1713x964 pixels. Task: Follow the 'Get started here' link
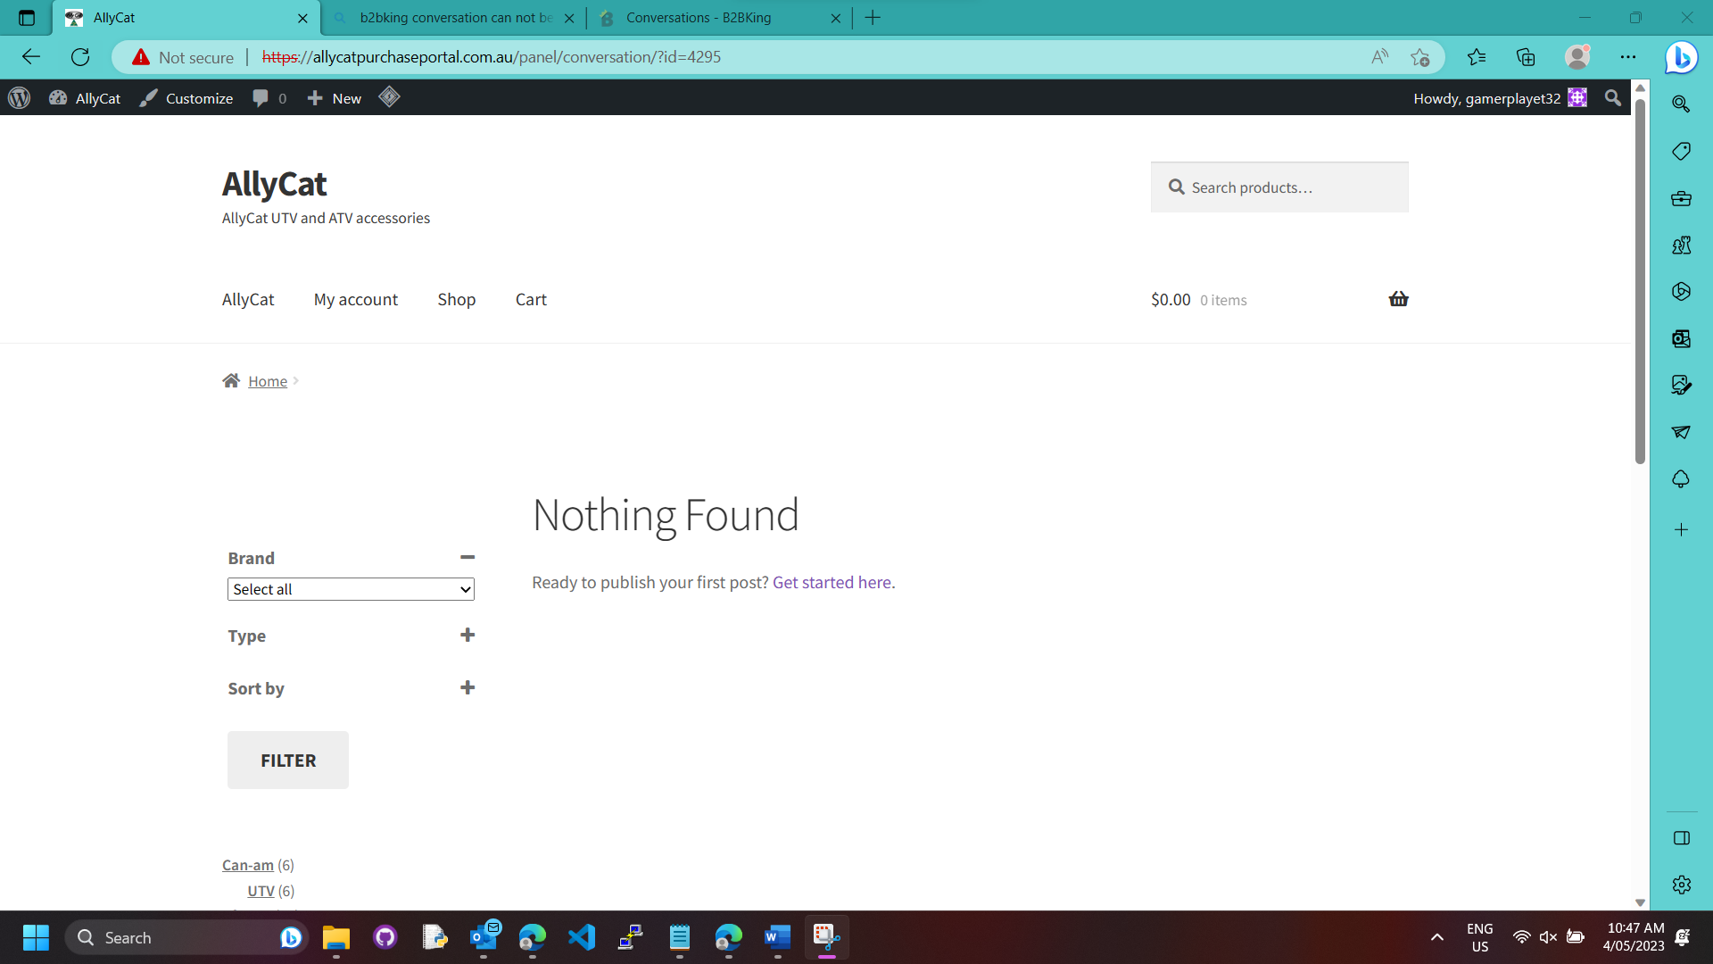(x=832, y=583)
